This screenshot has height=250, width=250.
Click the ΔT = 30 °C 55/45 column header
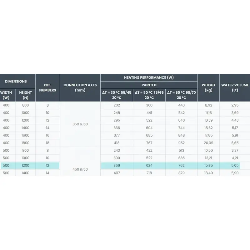(x=117, y=95)
